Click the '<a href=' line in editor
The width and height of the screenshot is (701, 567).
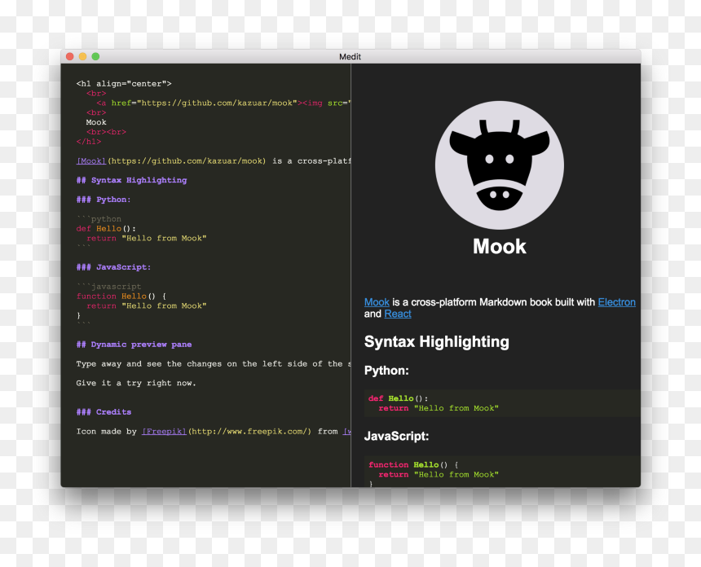(x=223, y=103)
